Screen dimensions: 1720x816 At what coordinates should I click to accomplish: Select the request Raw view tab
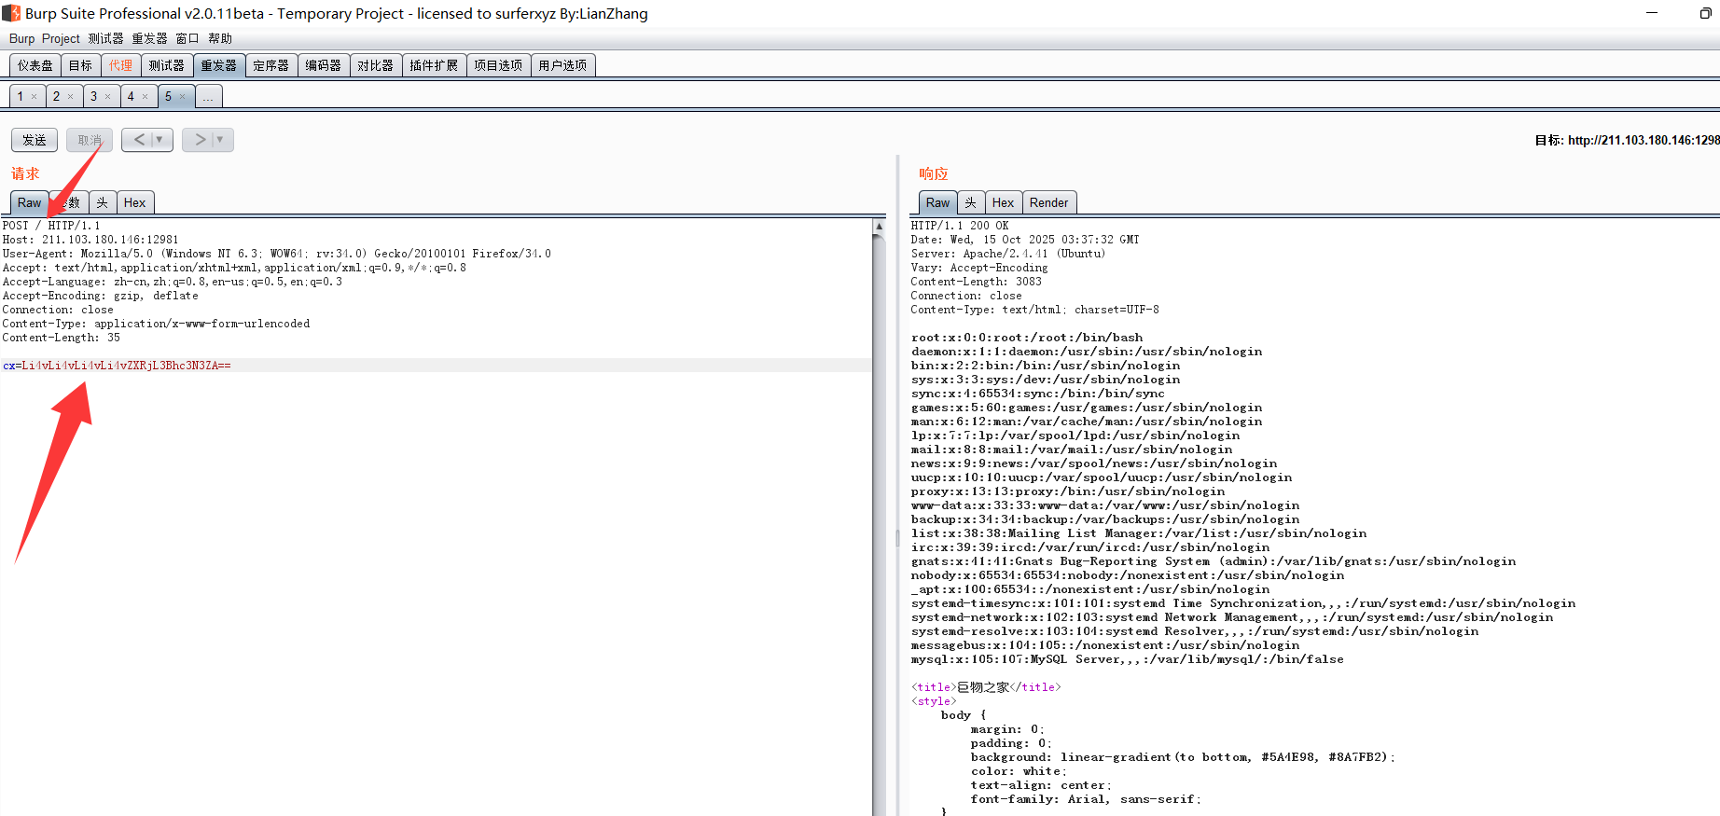click(x=29, y=202)
